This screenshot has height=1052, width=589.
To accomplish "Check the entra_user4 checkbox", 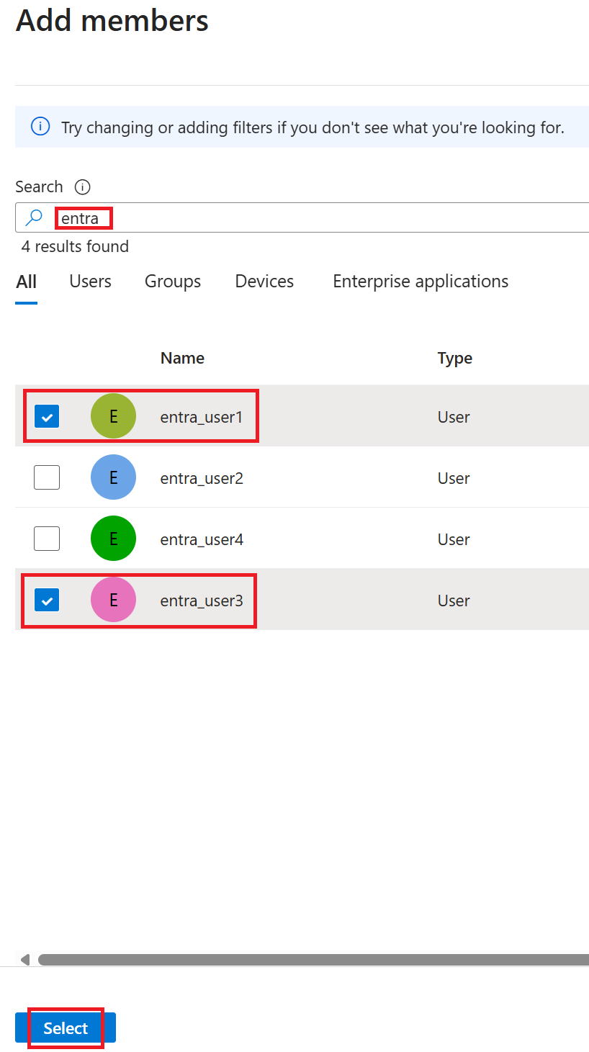I will point(47,539).
